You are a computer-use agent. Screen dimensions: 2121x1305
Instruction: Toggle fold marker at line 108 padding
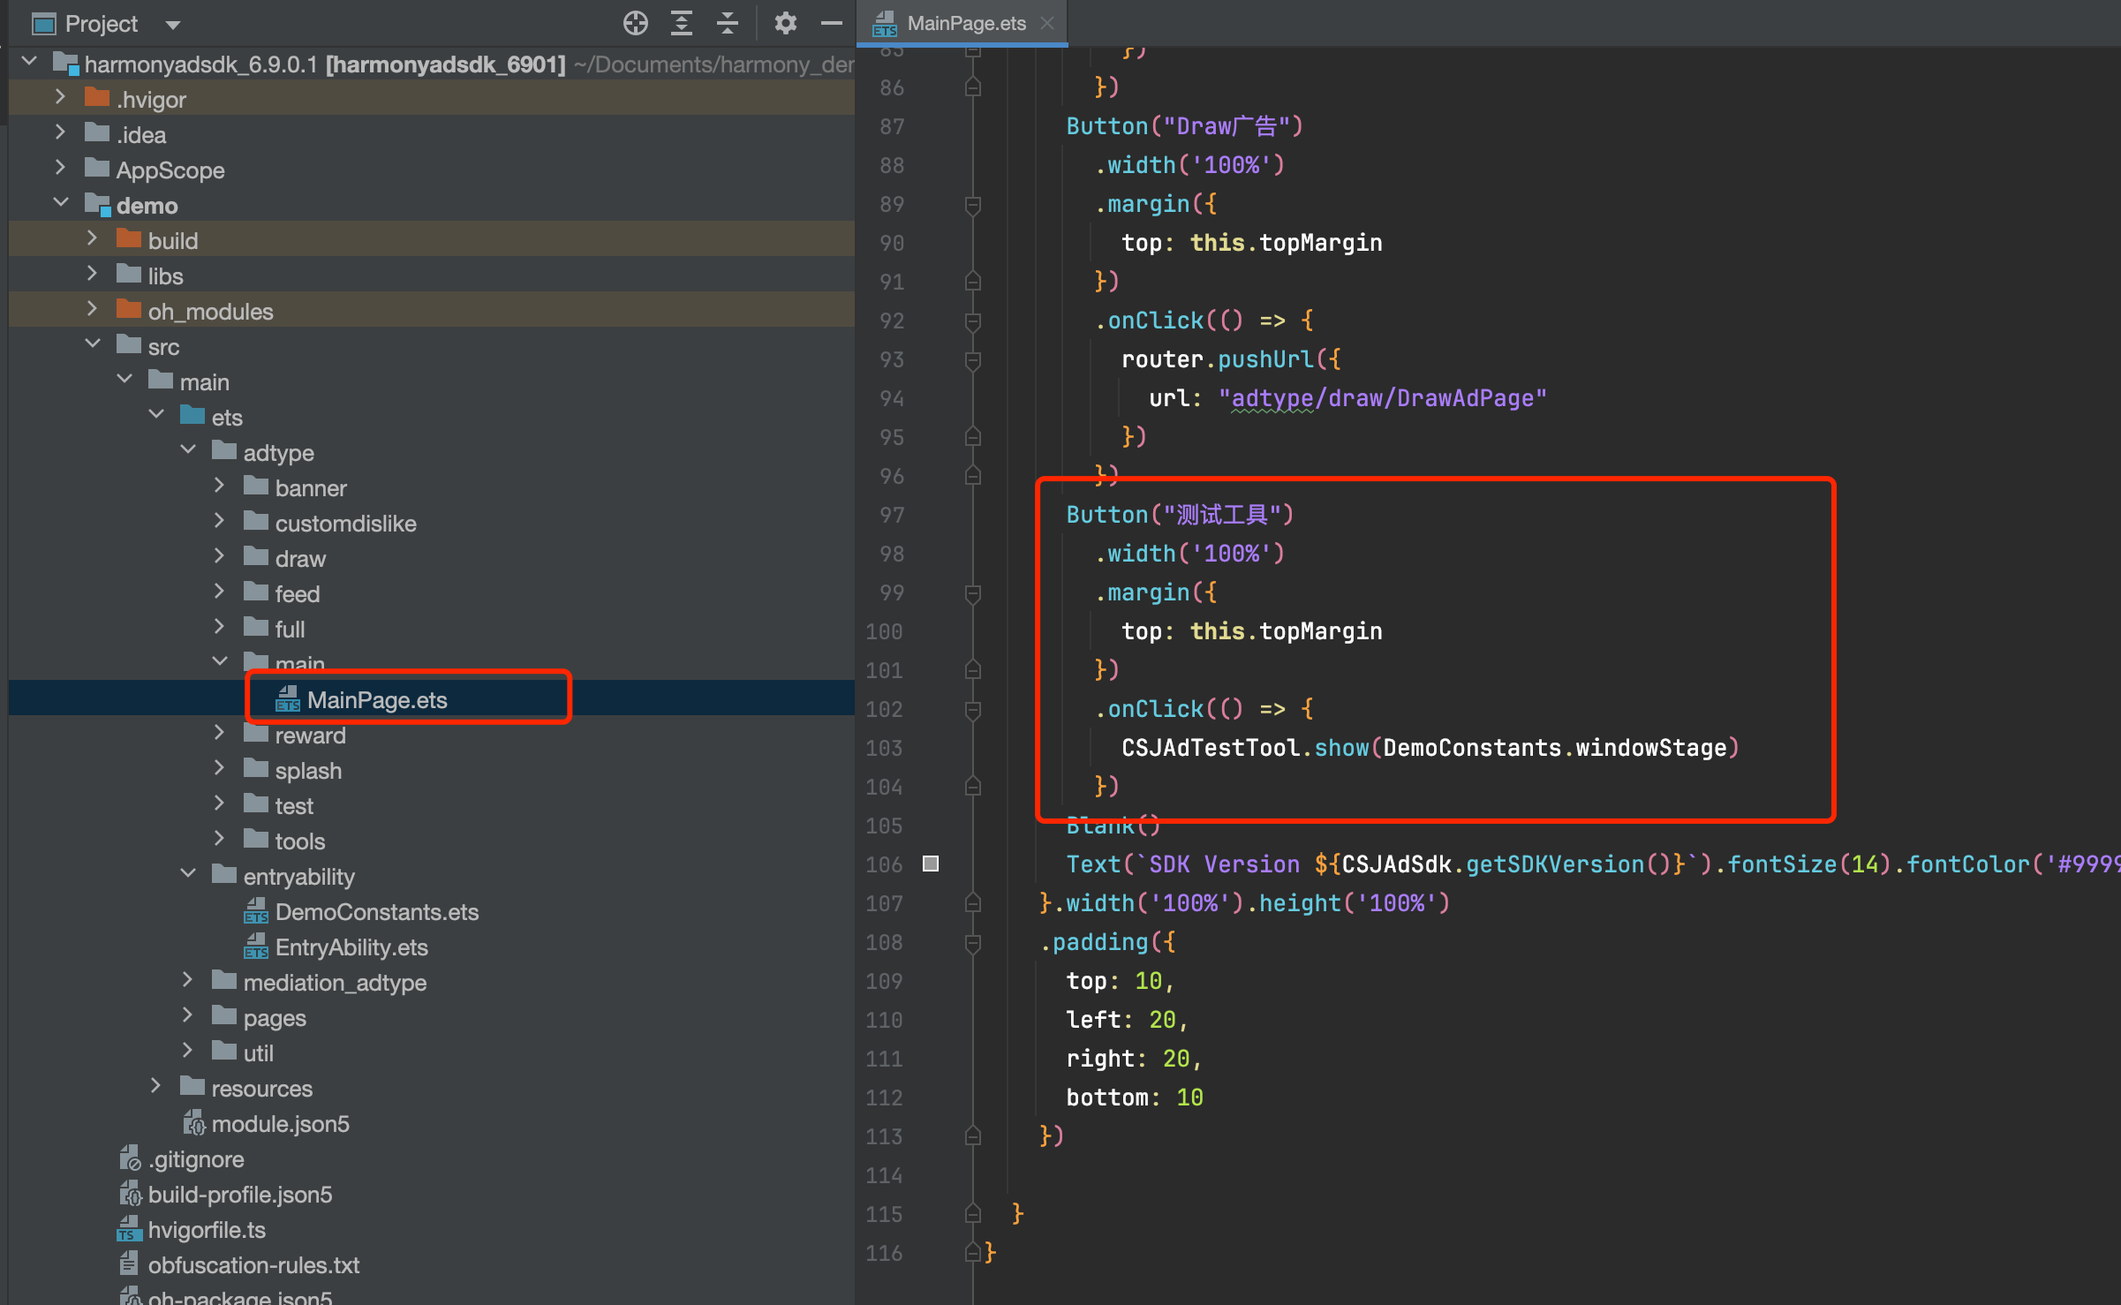click(972, 942)
